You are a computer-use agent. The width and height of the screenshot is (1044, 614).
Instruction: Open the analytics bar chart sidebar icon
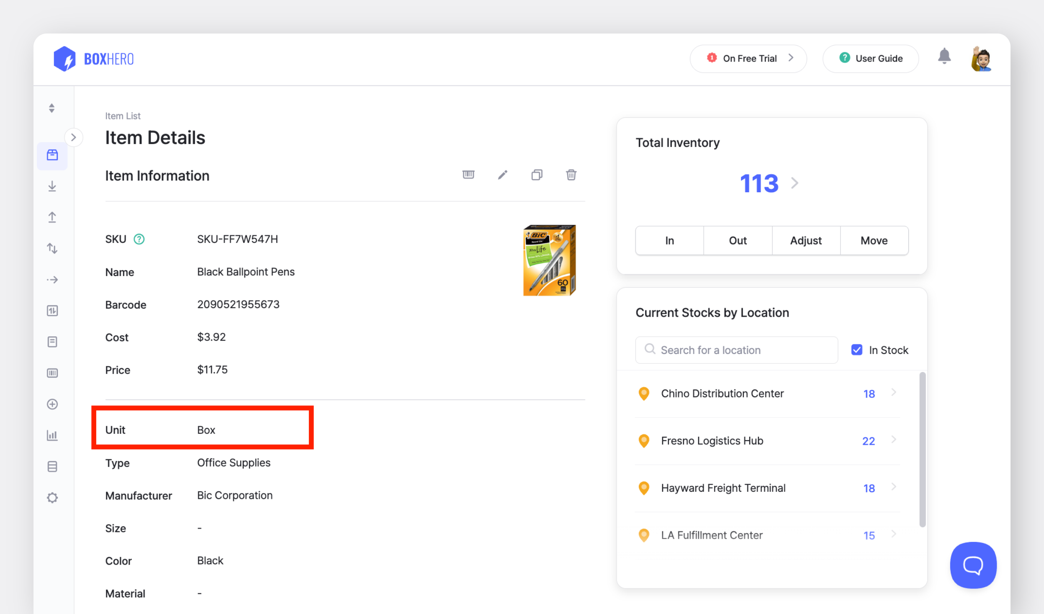(x=52, y=435)
